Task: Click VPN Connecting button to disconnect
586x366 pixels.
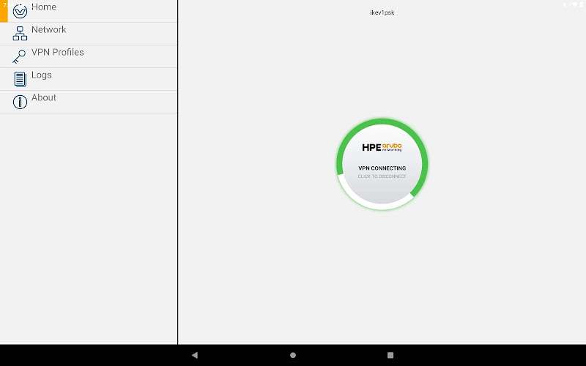Action: (x=382, y=164)
